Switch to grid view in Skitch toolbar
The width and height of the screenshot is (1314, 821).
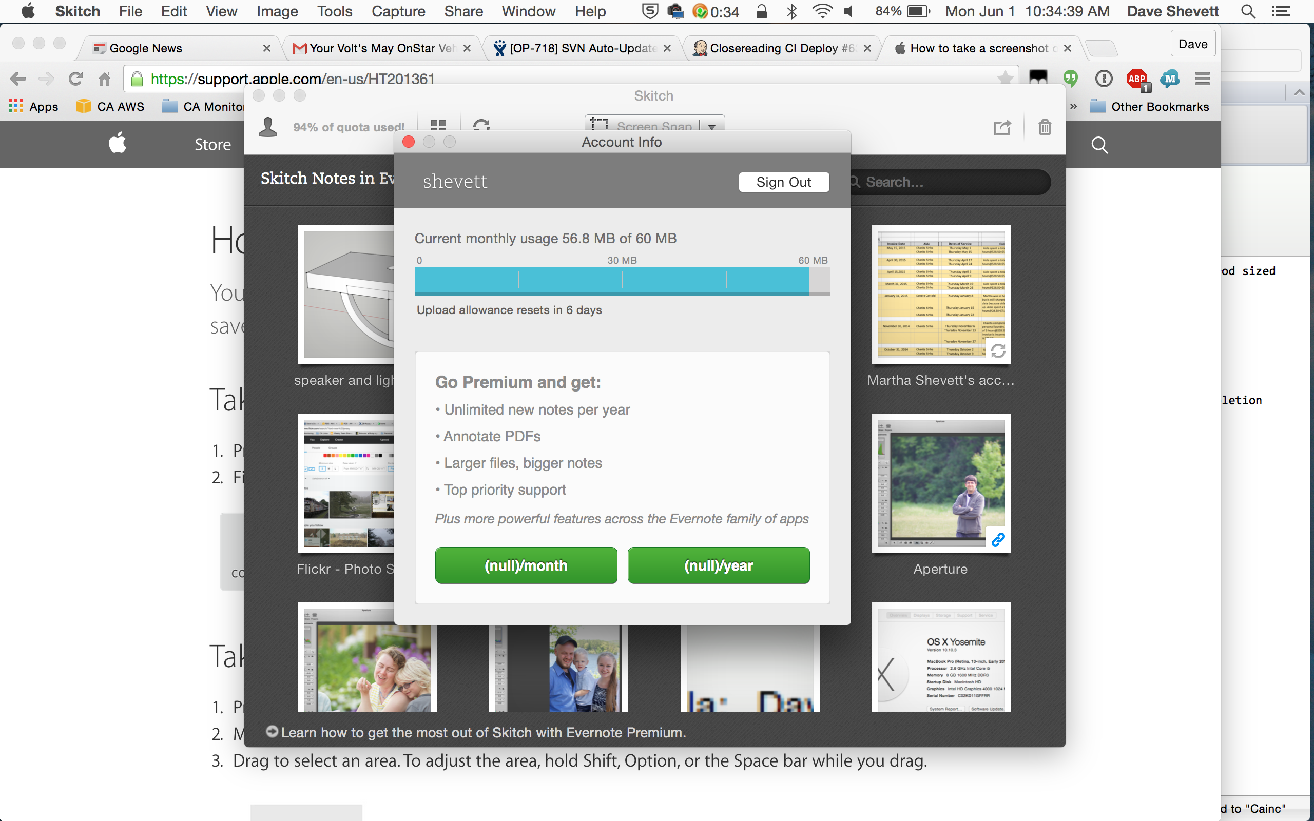tap(438, 126)
